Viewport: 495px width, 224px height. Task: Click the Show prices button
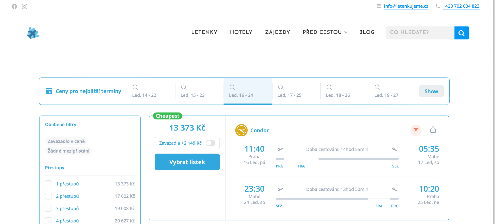coord(431,91)
